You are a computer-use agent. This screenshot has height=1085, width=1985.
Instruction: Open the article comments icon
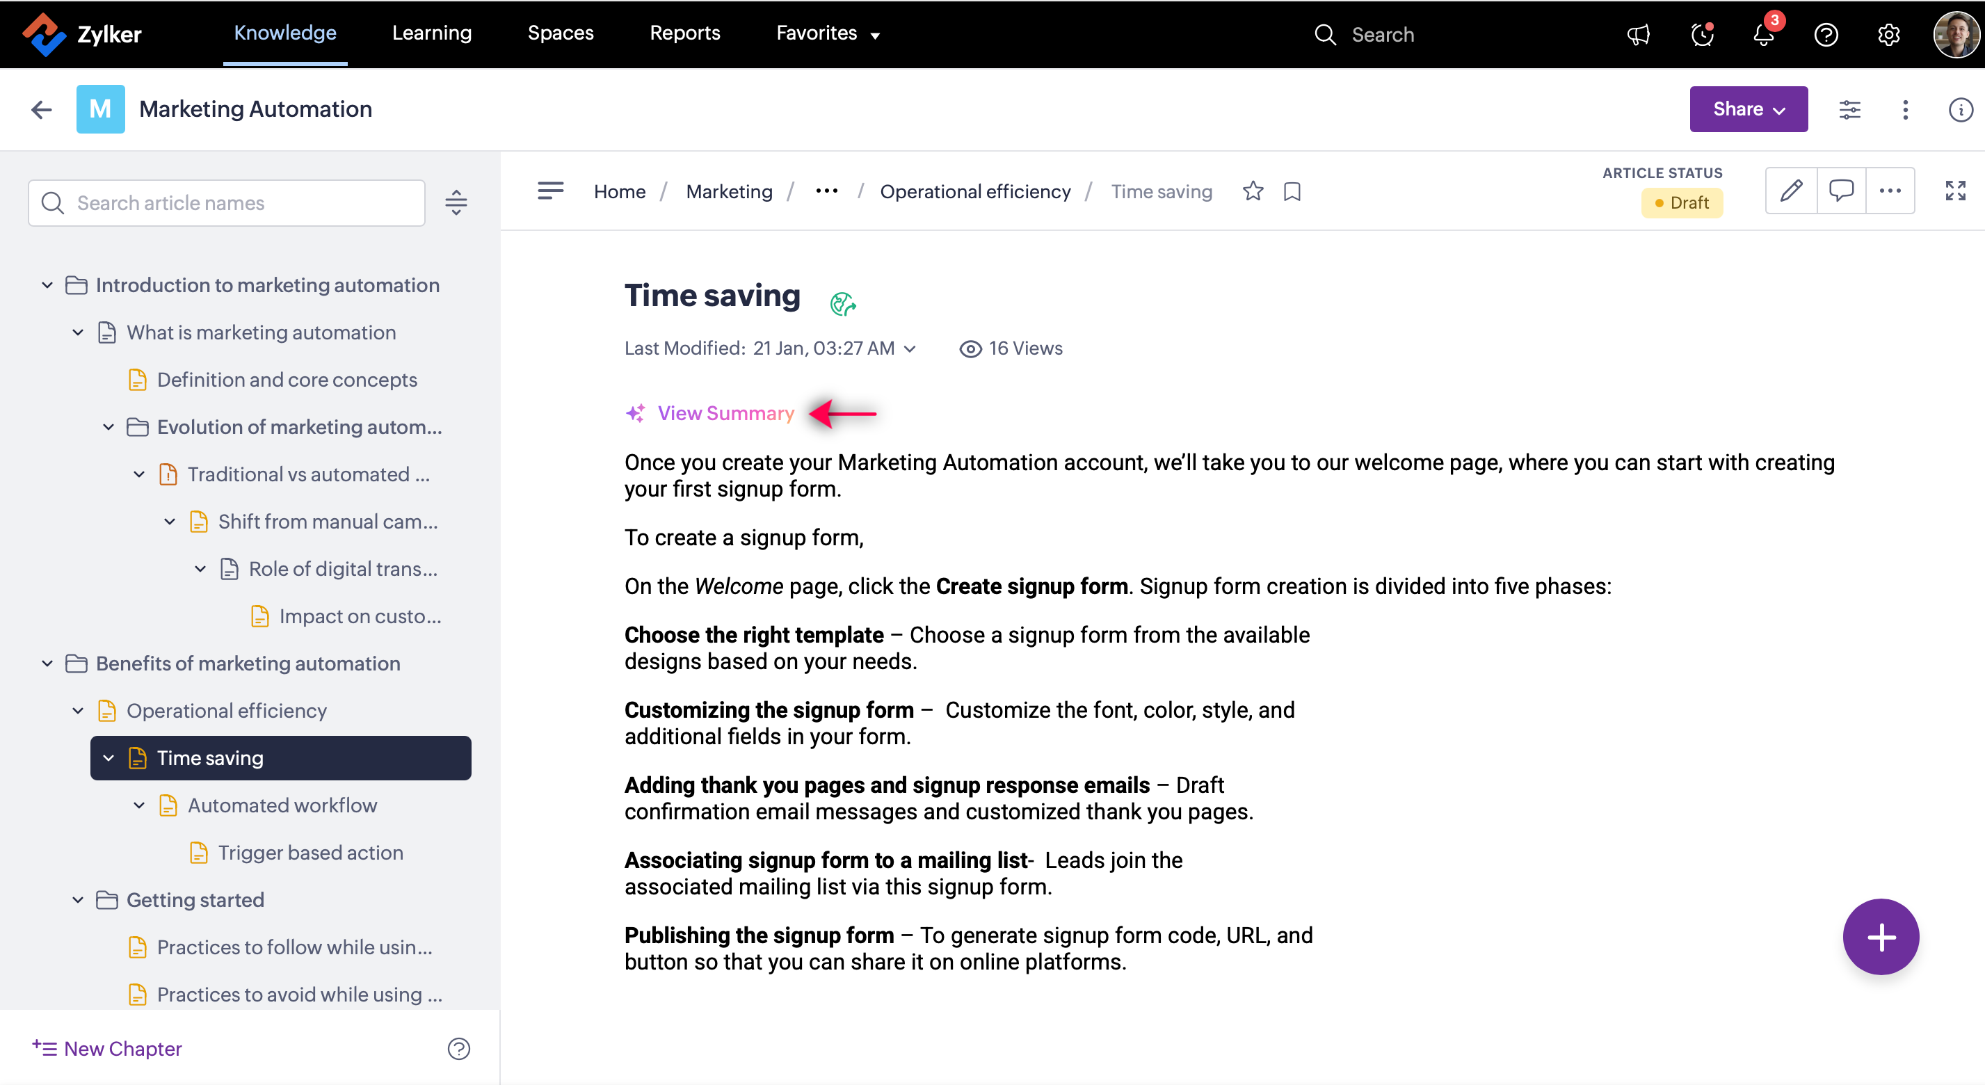[x=1841, y=191]
